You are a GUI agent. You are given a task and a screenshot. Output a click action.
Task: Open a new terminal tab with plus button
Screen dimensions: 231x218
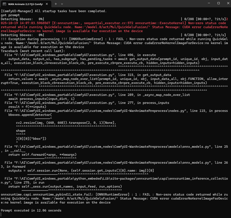(x=56, y=4)
